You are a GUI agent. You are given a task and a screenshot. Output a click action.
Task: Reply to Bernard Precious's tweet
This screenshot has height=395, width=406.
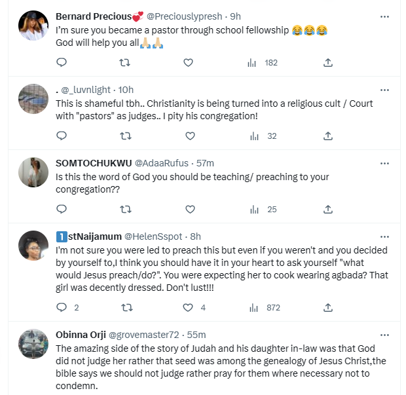click(62, 63)
